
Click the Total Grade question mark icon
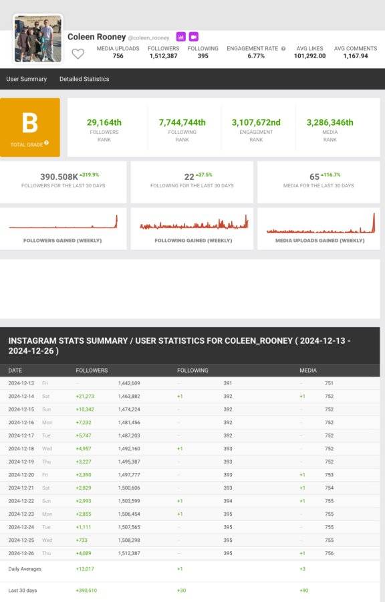tap(46, 142)
